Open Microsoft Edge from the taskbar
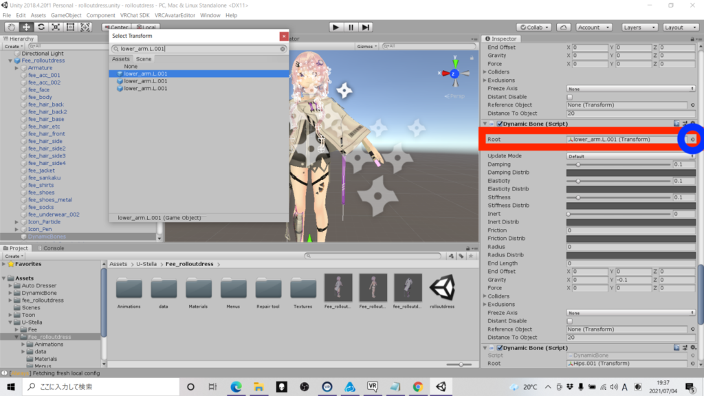Screen dimensions: 704x396 (x=236, y=386)
